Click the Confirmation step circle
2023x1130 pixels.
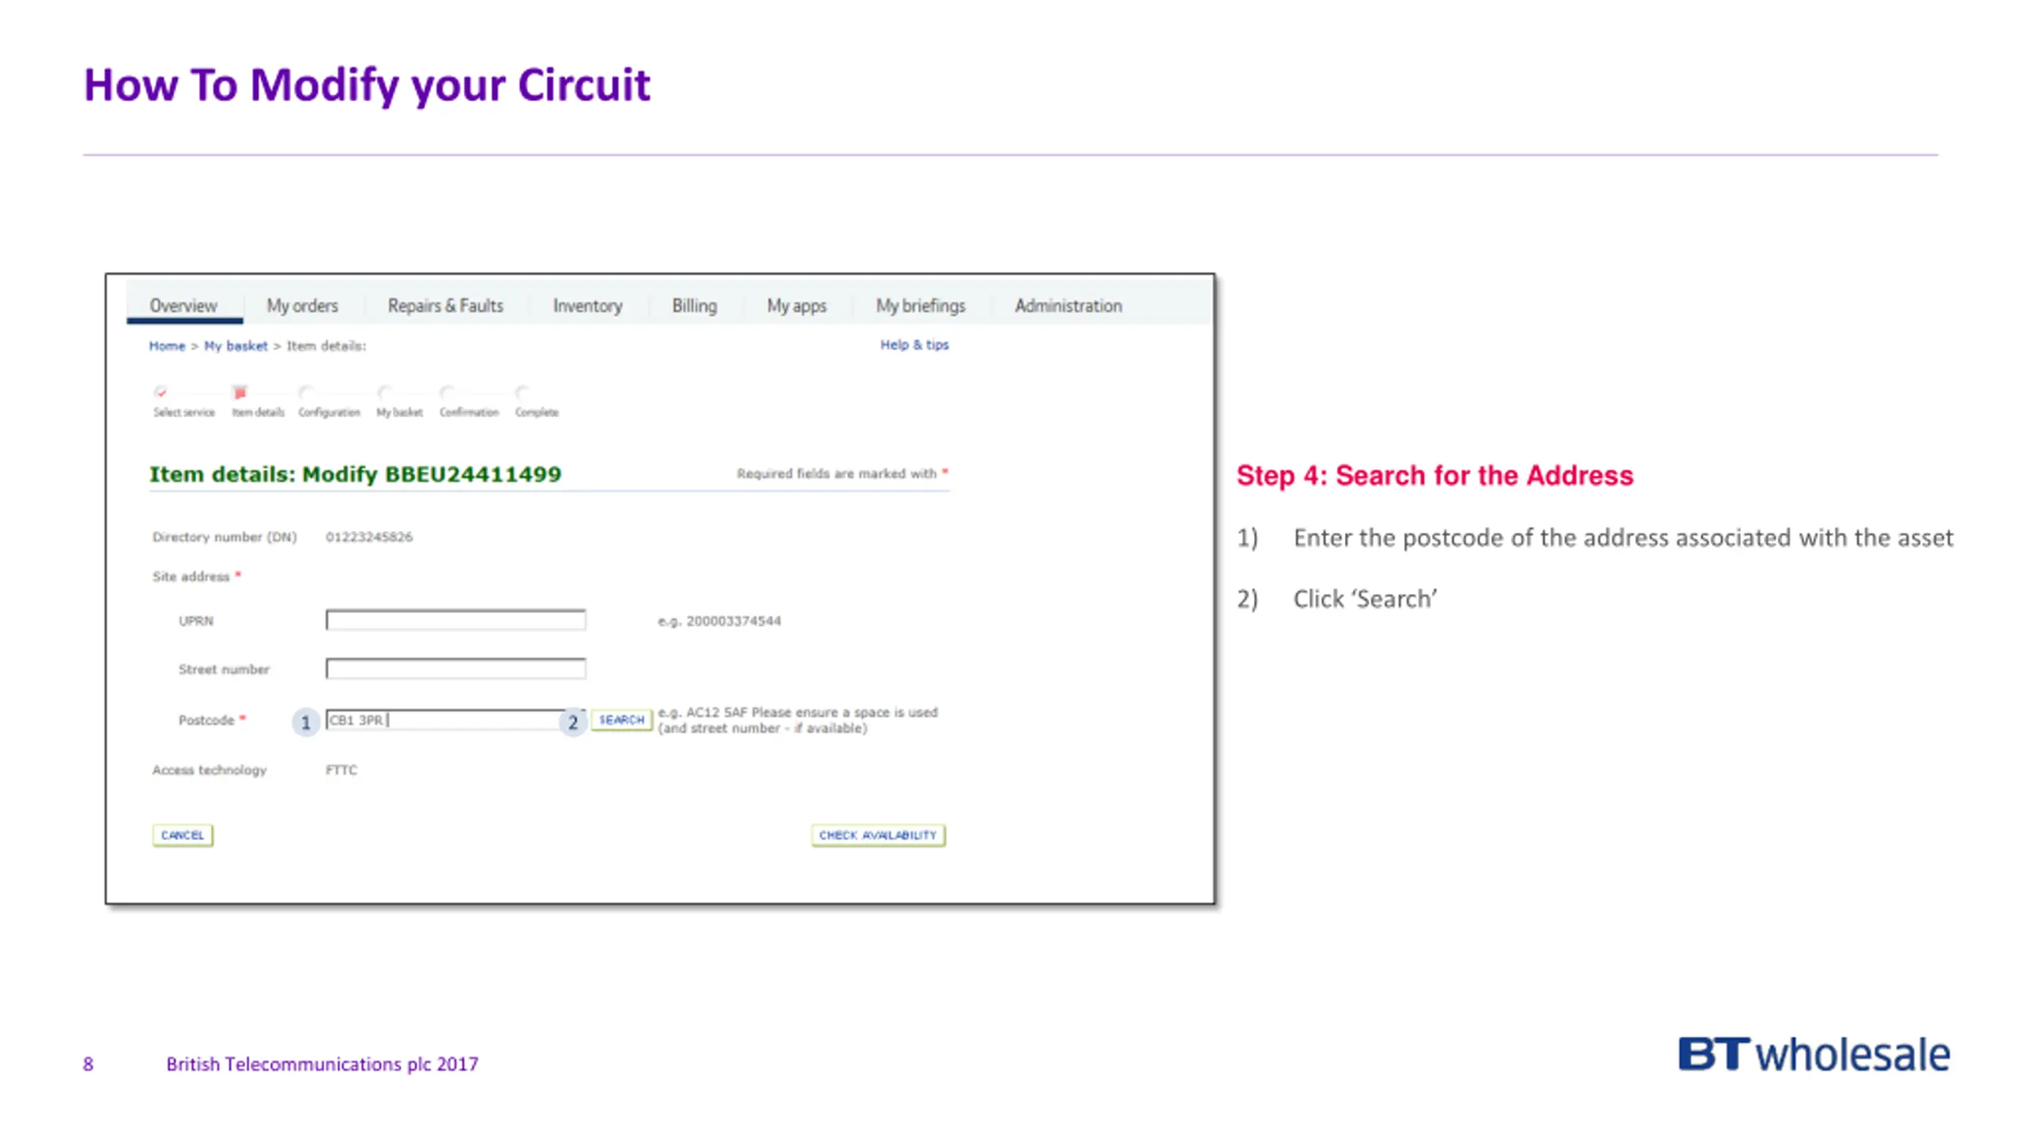[448, 392]
